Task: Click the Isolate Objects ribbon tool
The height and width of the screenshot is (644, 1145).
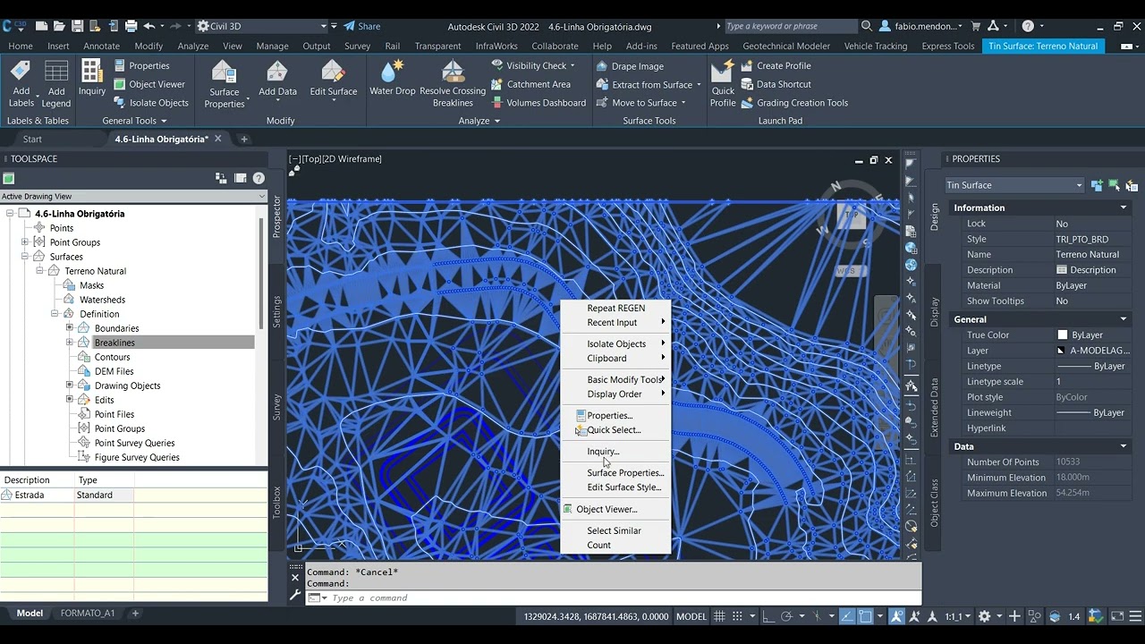Action: [150, 103]
